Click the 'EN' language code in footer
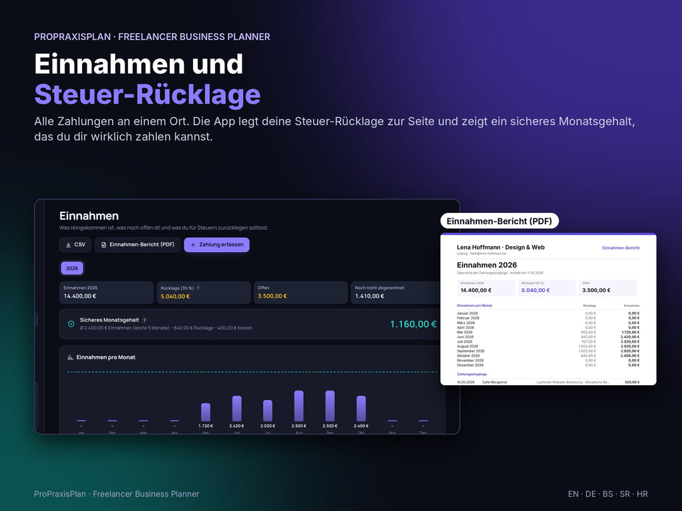The image size is (682, 511). (x=573, y=494)
